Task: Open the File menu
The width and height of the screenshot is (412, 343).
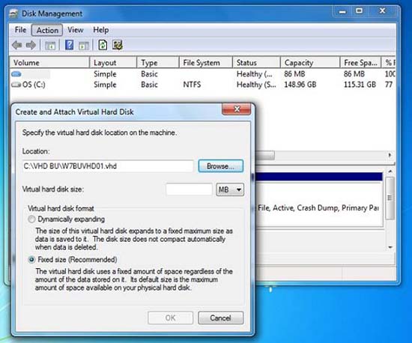Action: tap(20, 30)
